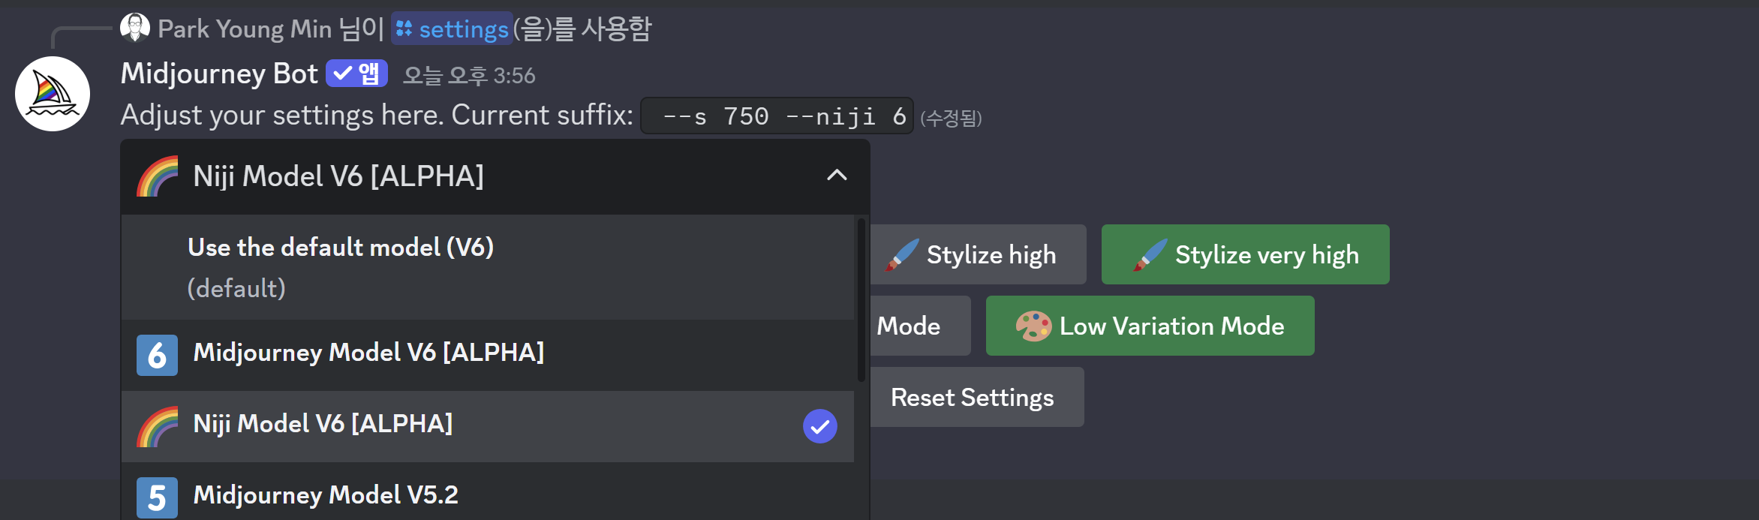
Task: Click the Midjourney Bot sailboat avatar
Action: (x=53, y=94)
